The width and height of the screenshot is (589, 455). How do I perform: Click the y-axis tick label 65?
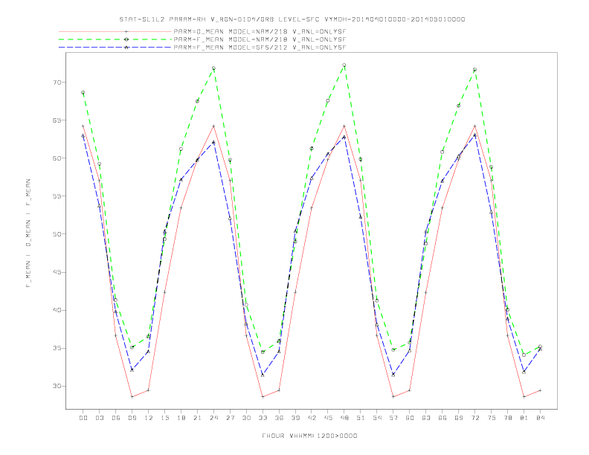tap(57, 120)
